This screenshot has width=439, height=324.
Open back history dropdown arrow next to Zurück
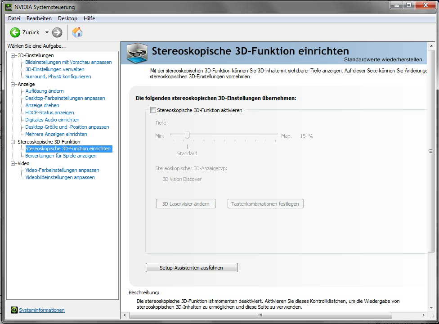[47, 32]
